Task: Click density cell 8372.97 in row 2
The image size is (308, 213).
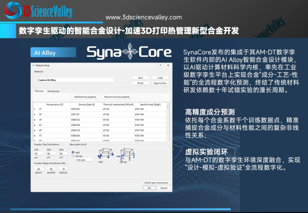Action: click(x=86, y=115)
